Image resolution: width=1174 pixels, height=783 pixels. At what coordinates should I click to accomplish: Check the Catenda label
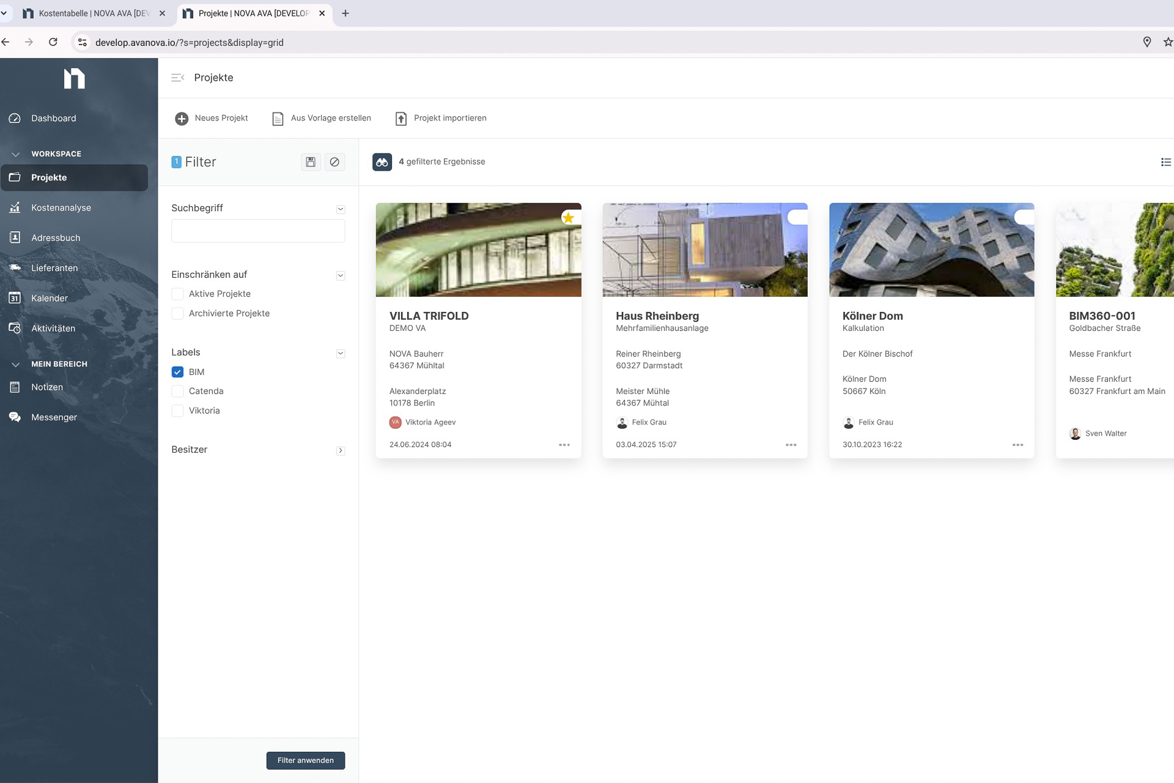point(177,391)
